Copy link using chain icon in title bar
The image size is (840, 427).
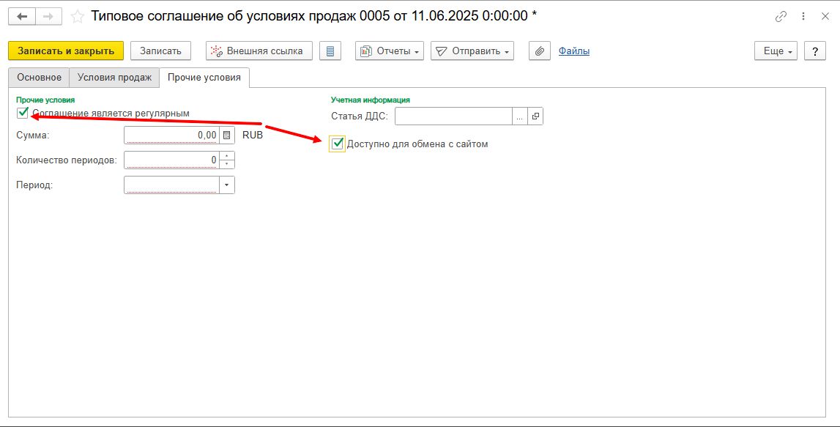[781, 16]
